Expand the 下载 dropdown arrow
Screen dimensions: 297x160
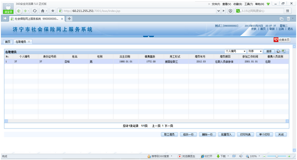pos(228,156)
